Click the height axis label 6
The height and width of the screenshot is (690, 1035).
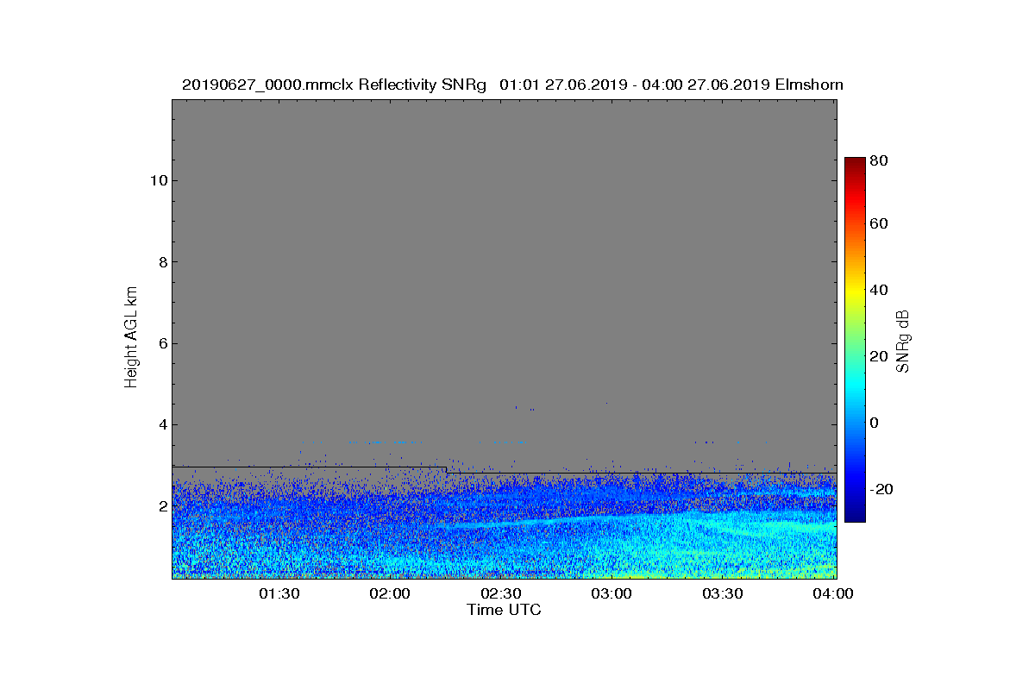[161, 343]
